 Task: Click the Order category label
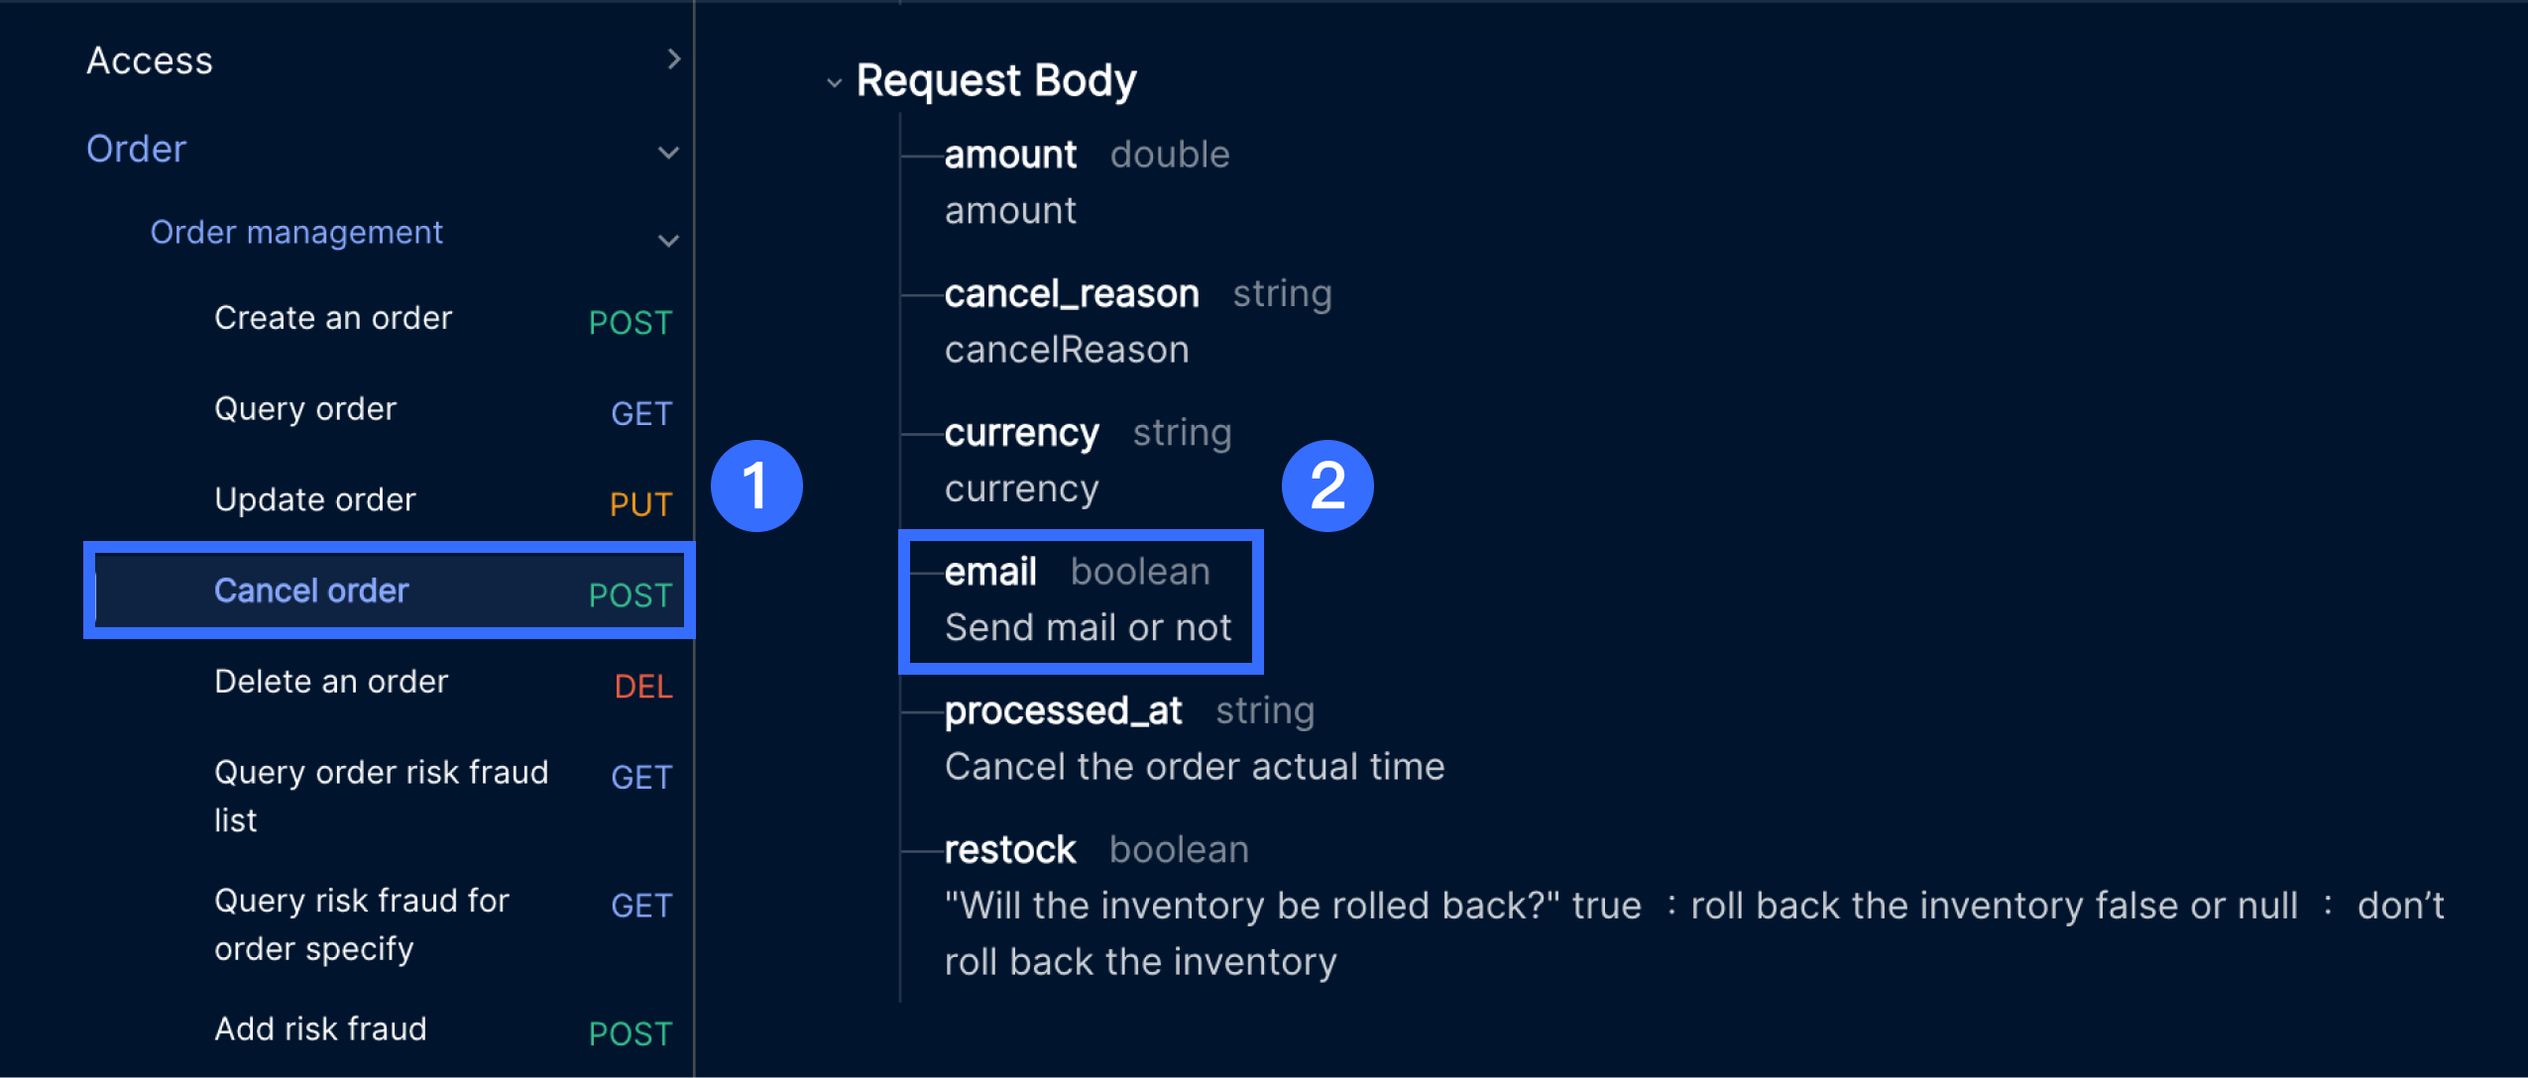137,149
